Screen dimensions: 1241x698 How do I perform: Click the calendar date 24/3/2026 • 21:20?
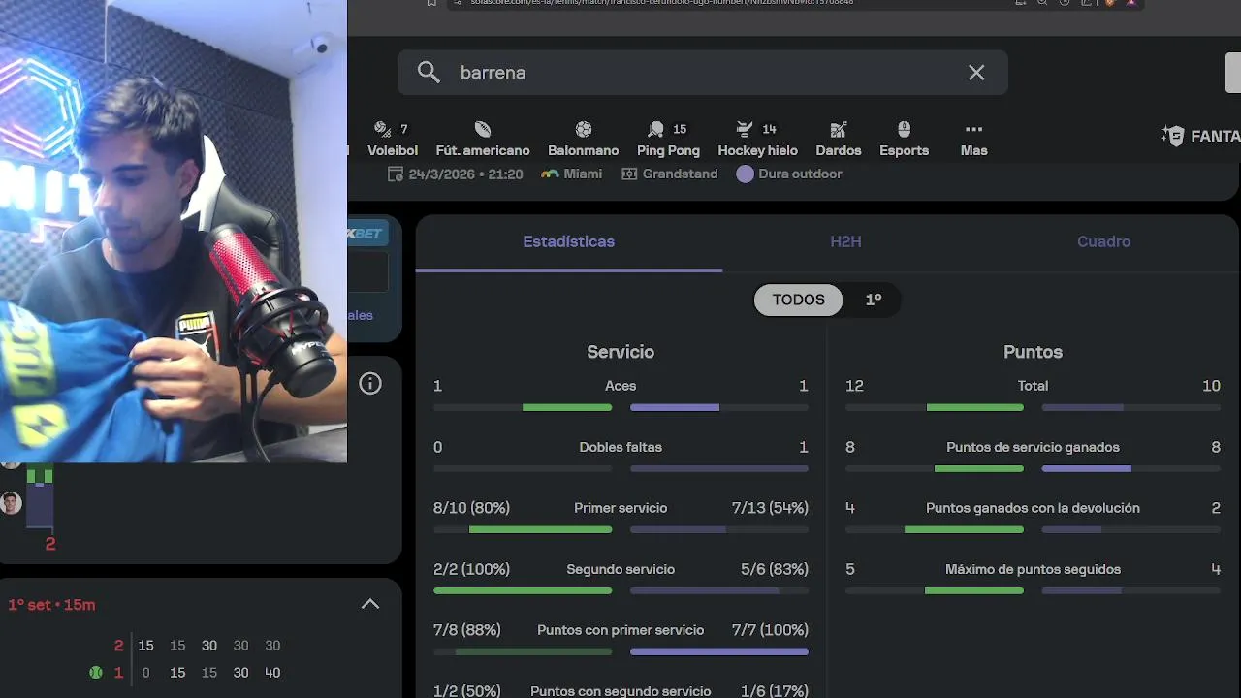(x=456, y=174)
